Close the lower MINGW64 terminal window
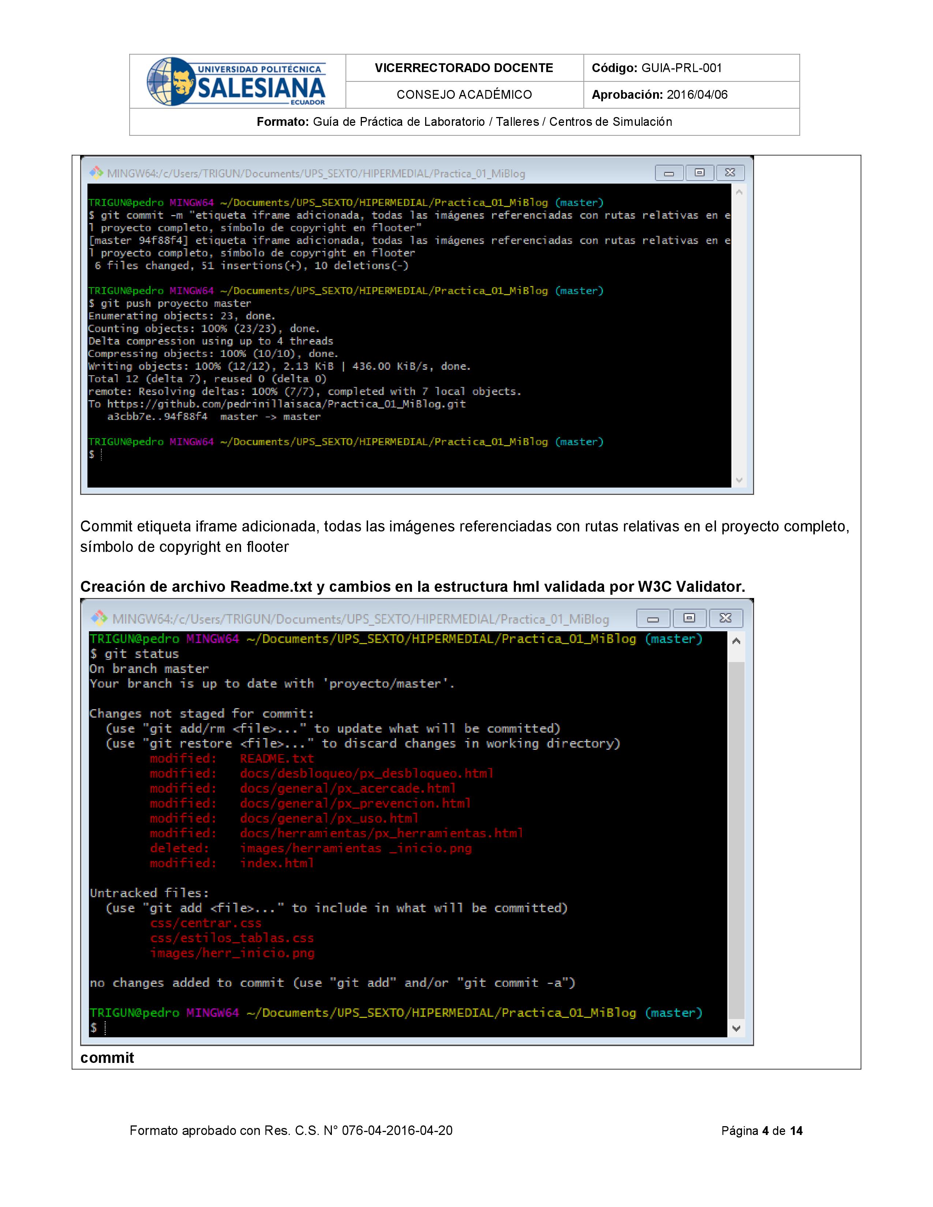Screen dimensions: 933x1207 [x=726, y=618]
